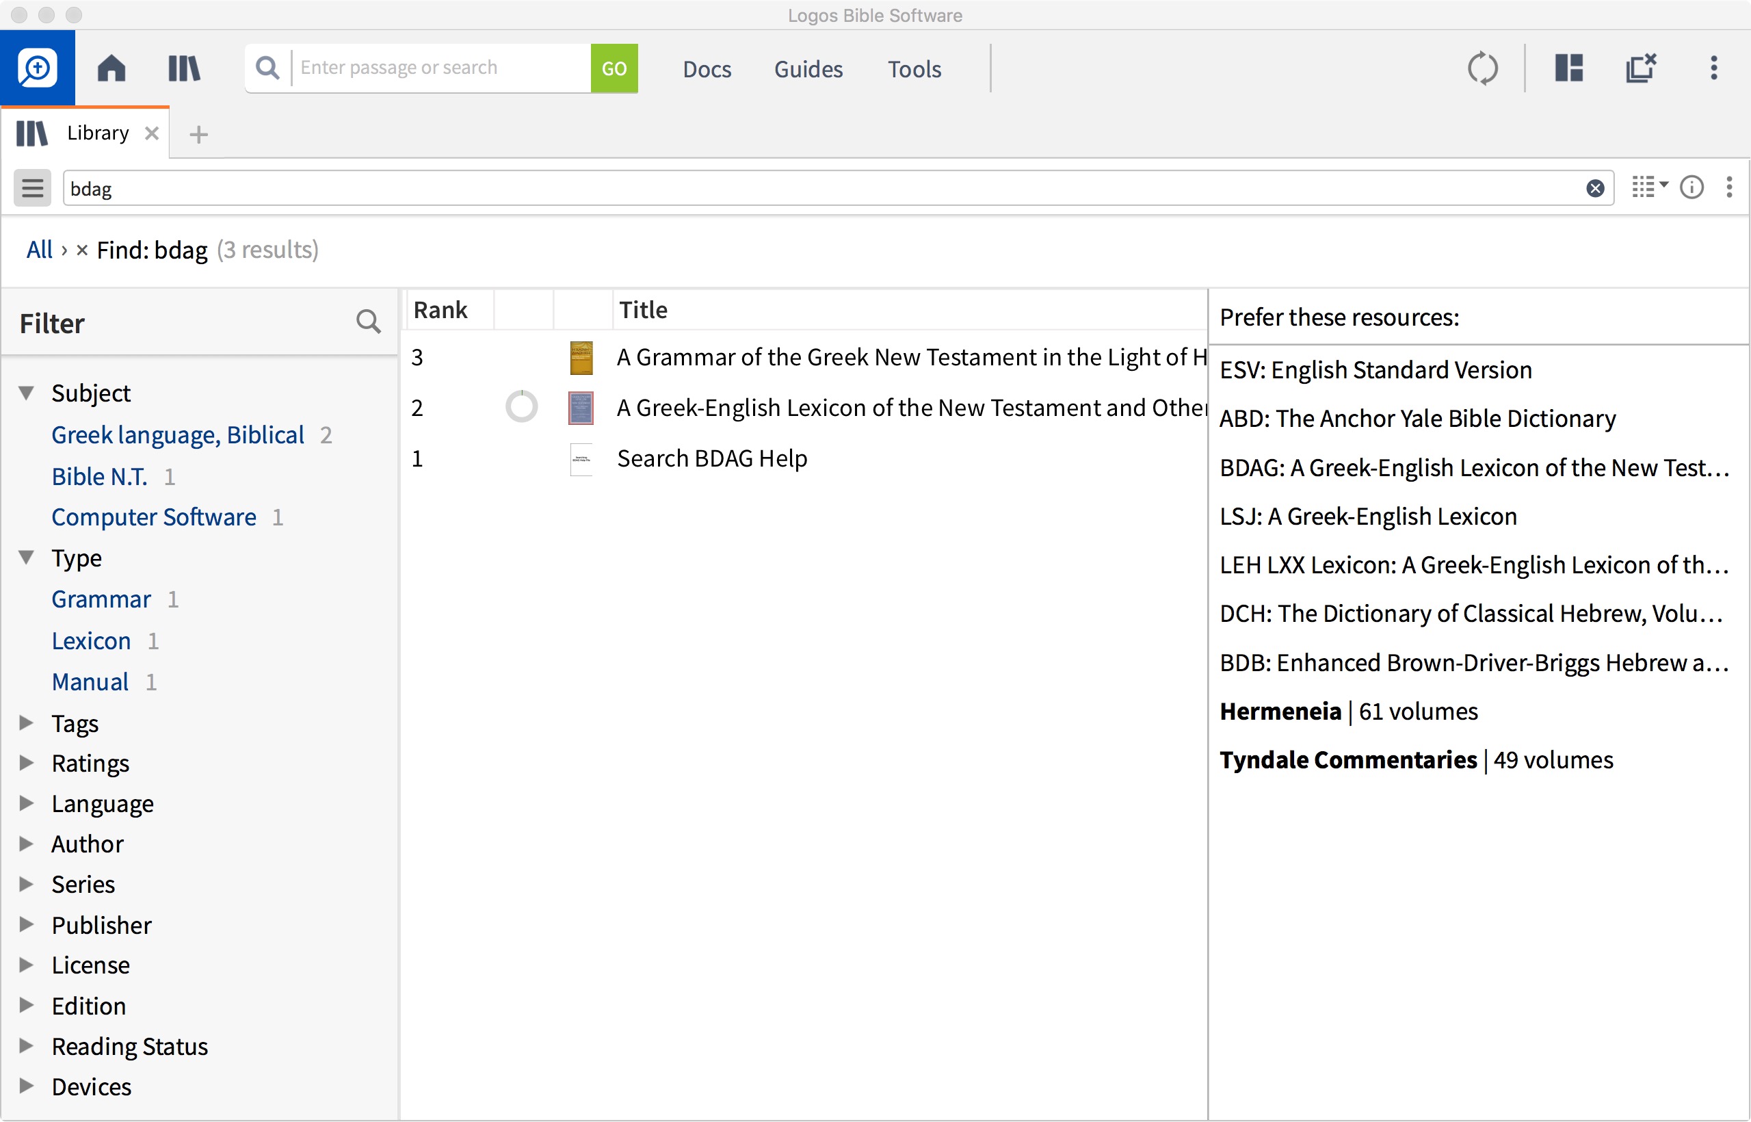Image resolution: width=1751 pixels, height=1122 pixels.
Task: Click the Search BDAG Help document icon
Action: coord(581,459)
